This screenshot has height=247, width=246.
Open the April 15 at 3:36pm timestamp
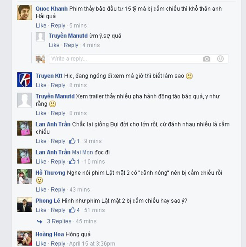pos(92,243)
